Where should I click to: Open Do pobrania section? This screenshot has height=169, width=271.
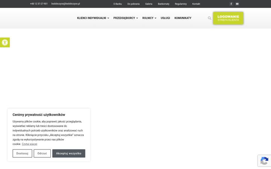(x=133, y=4)
